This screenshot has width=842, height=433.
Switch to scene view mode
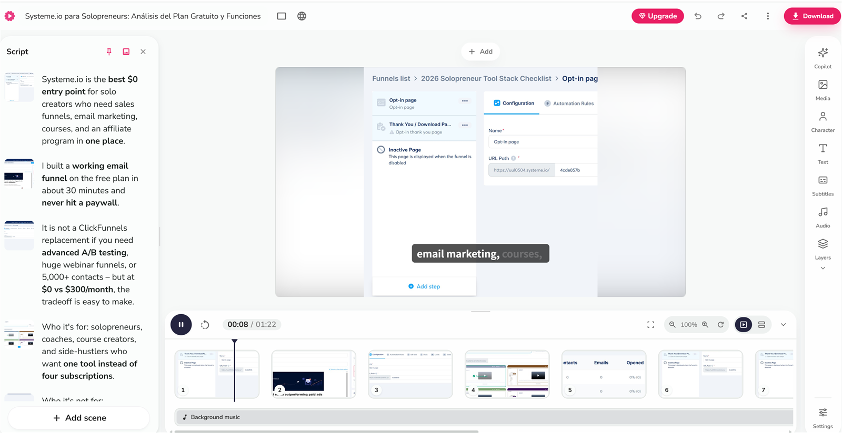(x=744, y=325)
